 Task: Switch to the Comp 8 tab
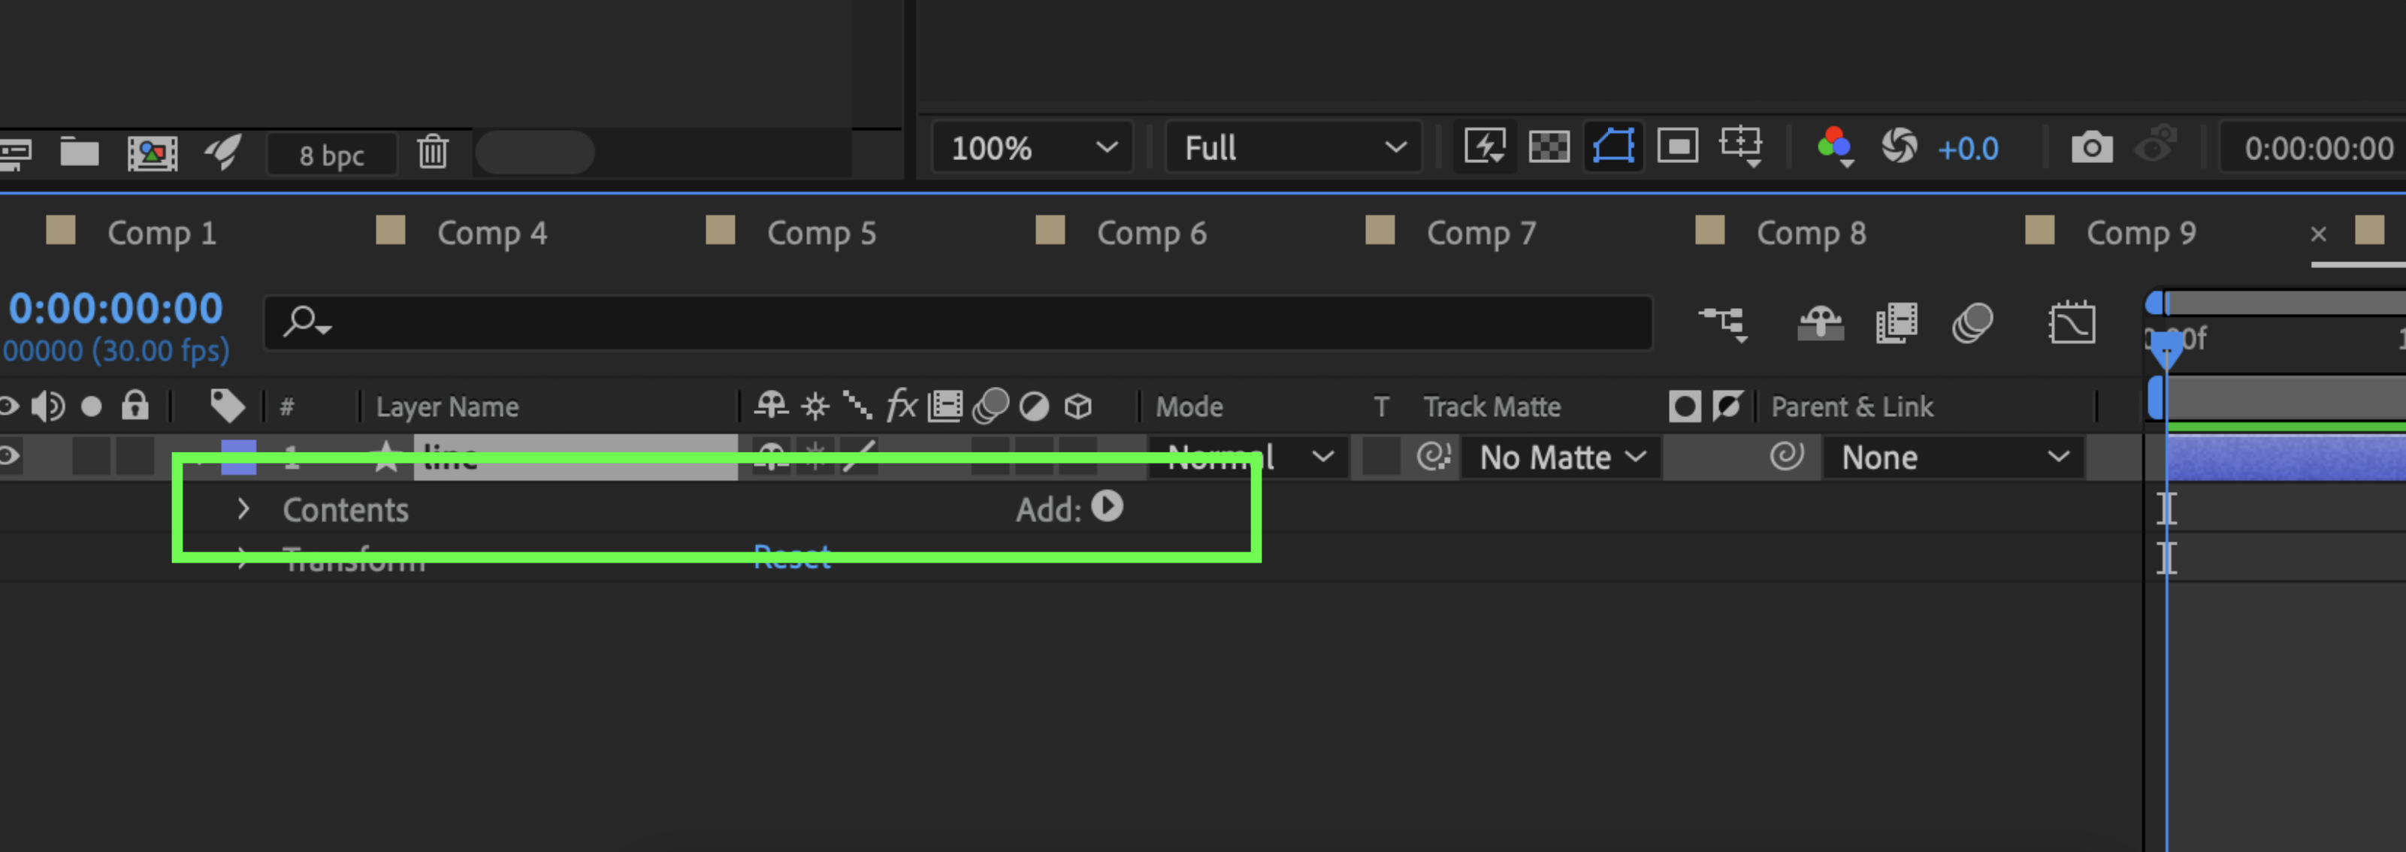point(1809,234)
